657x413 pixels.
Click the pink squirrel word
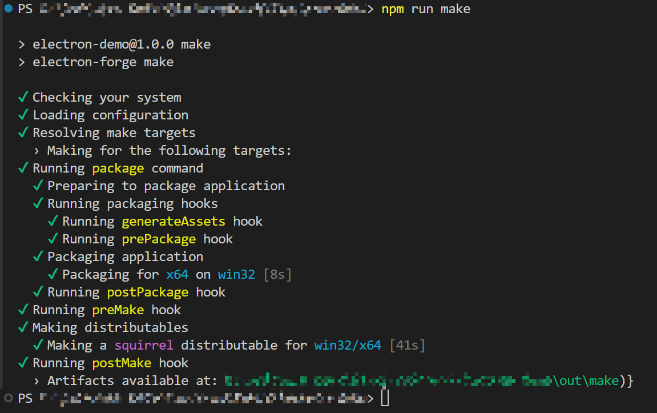click(144, 345)
